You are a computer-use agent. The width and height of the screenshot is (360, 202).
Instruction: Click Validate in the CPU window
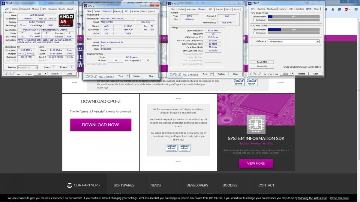click(x=55, y=74)
